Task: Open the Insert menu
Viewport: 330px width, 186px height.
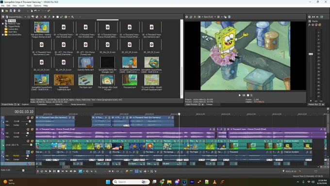Action: click(x=22, y=6)
